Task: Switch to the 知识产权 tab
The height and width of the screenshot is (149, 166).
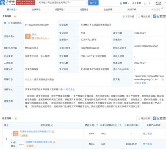Action: pos(132,10)
